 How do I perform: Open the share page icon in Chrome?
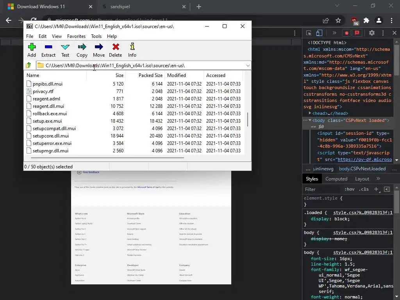(326, 20)
